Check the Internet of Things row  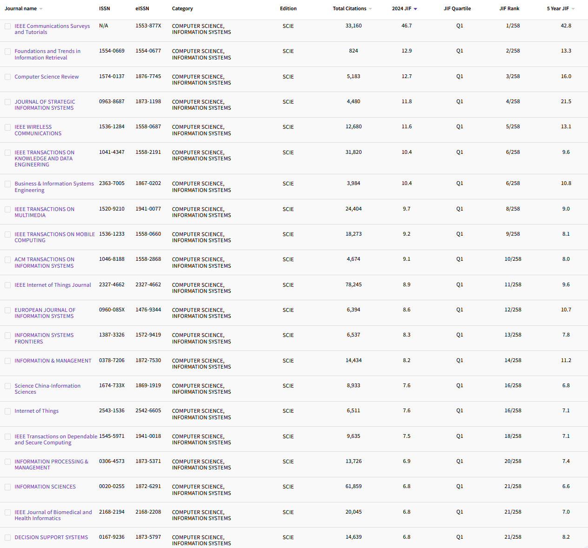click(x=7, y=411)
